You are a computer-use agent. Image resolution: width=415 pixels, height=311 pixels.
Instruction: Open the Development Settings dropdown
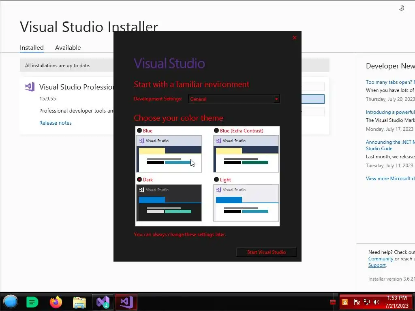[x=234, y=99]
